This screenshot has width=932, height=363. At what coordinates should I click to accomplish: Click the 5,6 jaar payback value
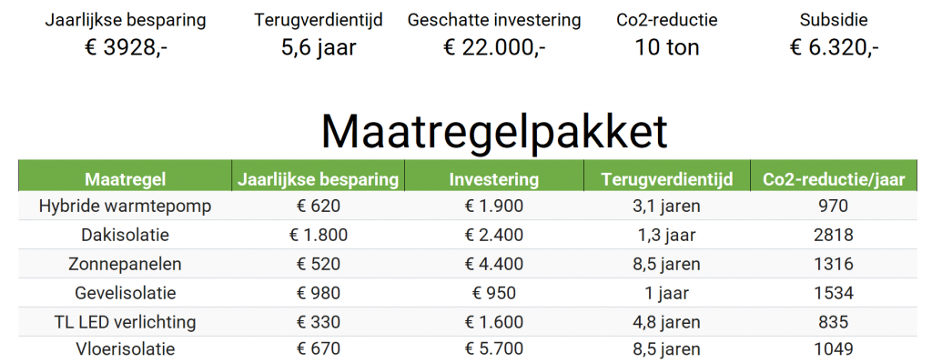pyautogui.click(x=319, y=47)
